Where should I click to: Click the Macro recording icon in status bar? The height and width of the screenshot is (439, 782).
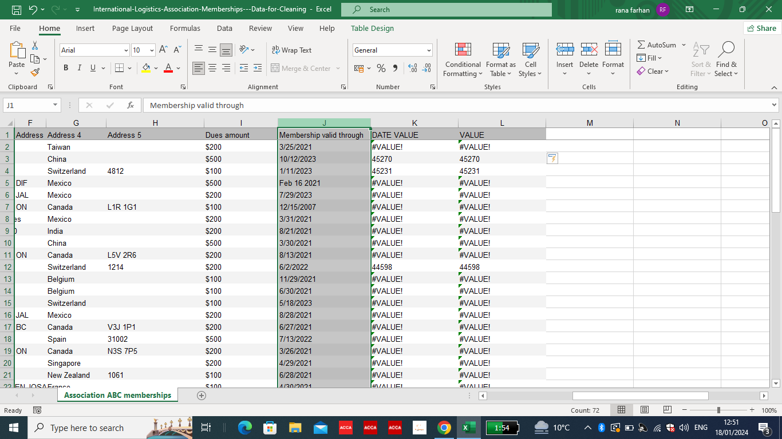click(37, 410)
